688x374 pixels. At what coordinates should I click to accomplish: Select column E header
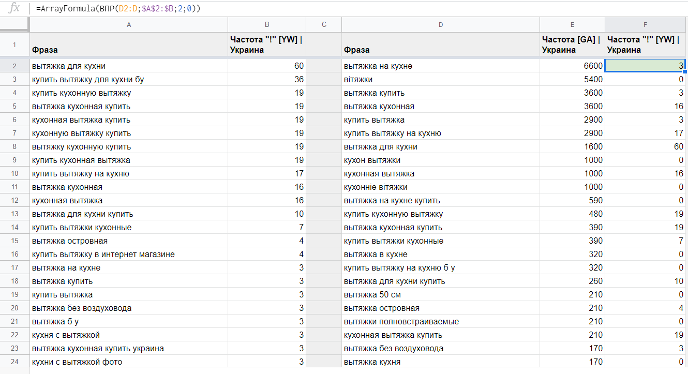(x=572, y=25)
